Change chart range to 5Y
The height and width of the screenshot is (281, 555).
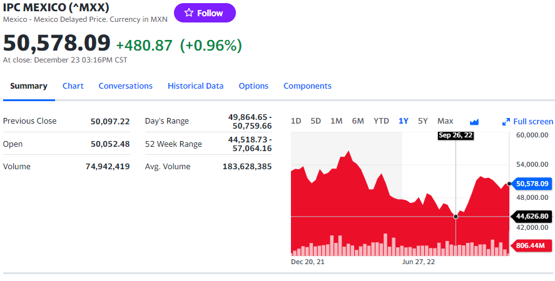click(423, 121)
